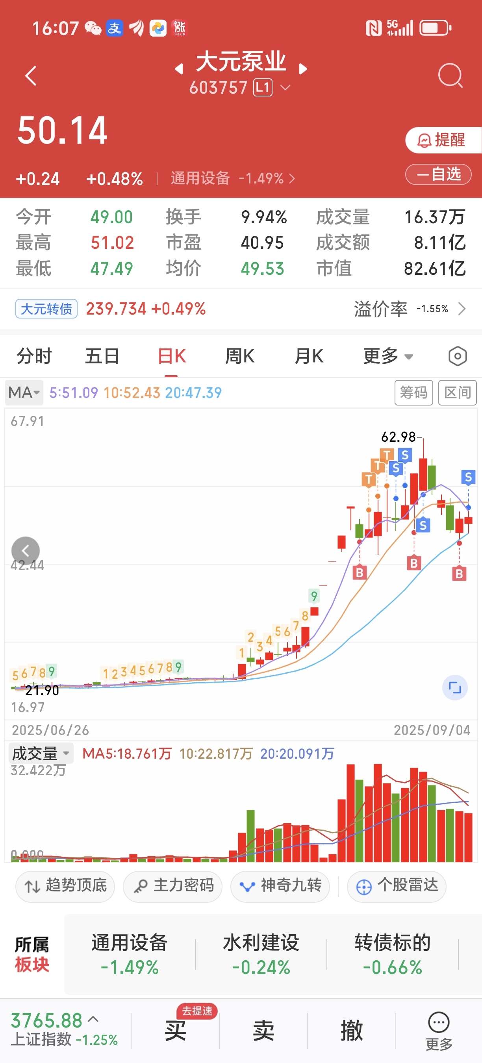The width and height of the screenshot is (482, 1063).
Task: Switch to 月K tab
Action: (x=309, y=356)
